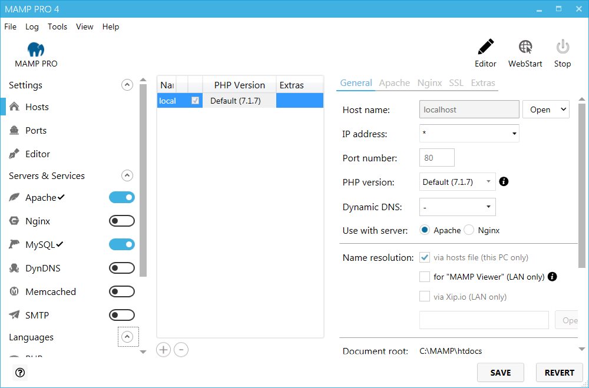Add a new host with plus icon
This screenshot has width=589, height=388.
[x=163, y=350]
